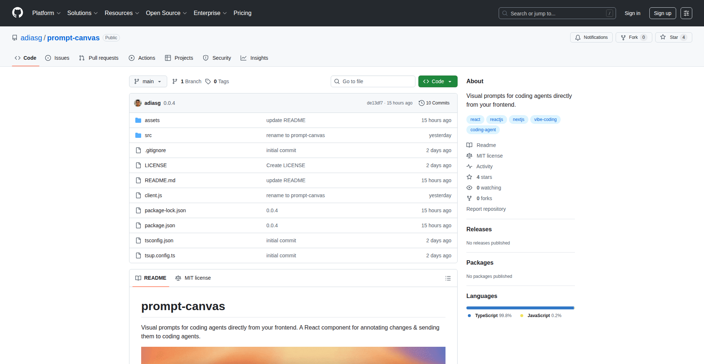
Task: Open the react topic tag
Action: [x=475, y=120]
